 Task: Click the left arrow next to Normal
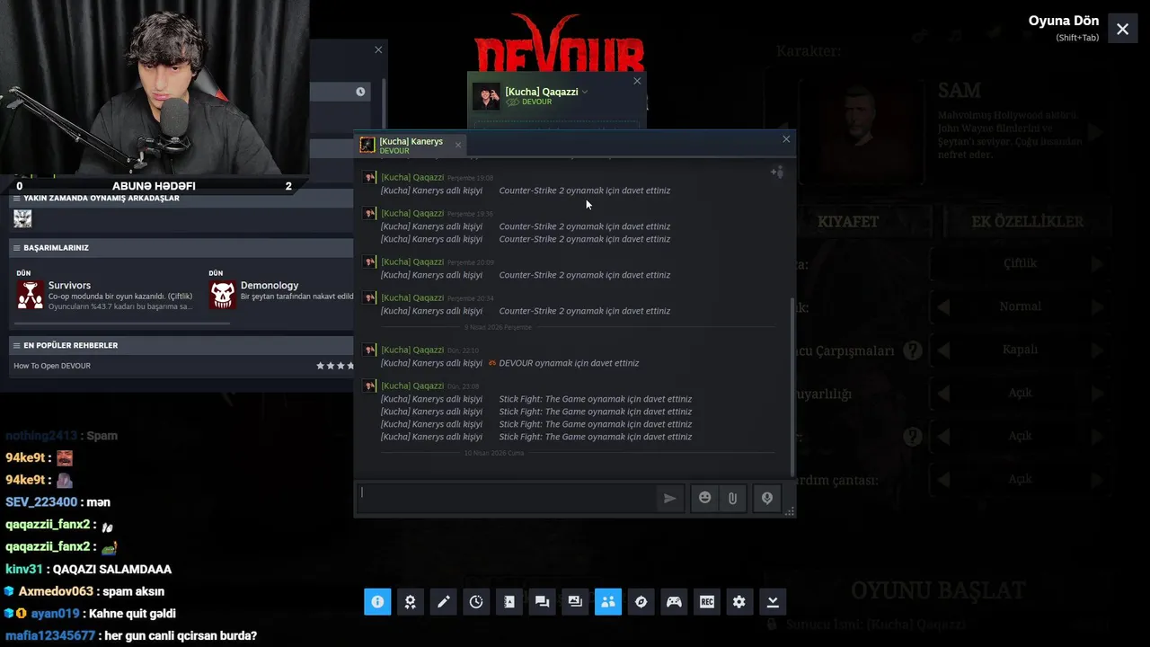[943, 306]
